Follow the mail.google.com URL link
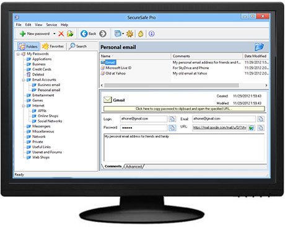The width and height of the screenshot is (285, 227). (219, 128)
